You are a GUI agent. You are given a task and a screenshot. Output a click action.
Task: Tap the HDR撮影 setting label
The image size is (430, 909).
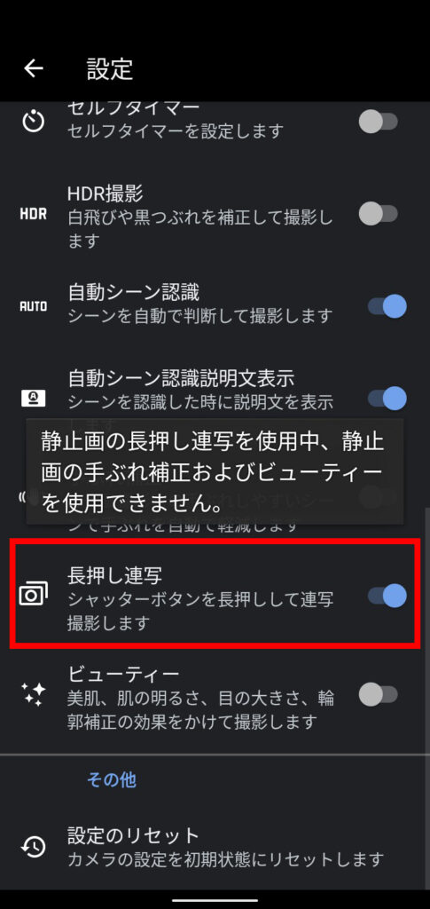(x=106, y=193)
